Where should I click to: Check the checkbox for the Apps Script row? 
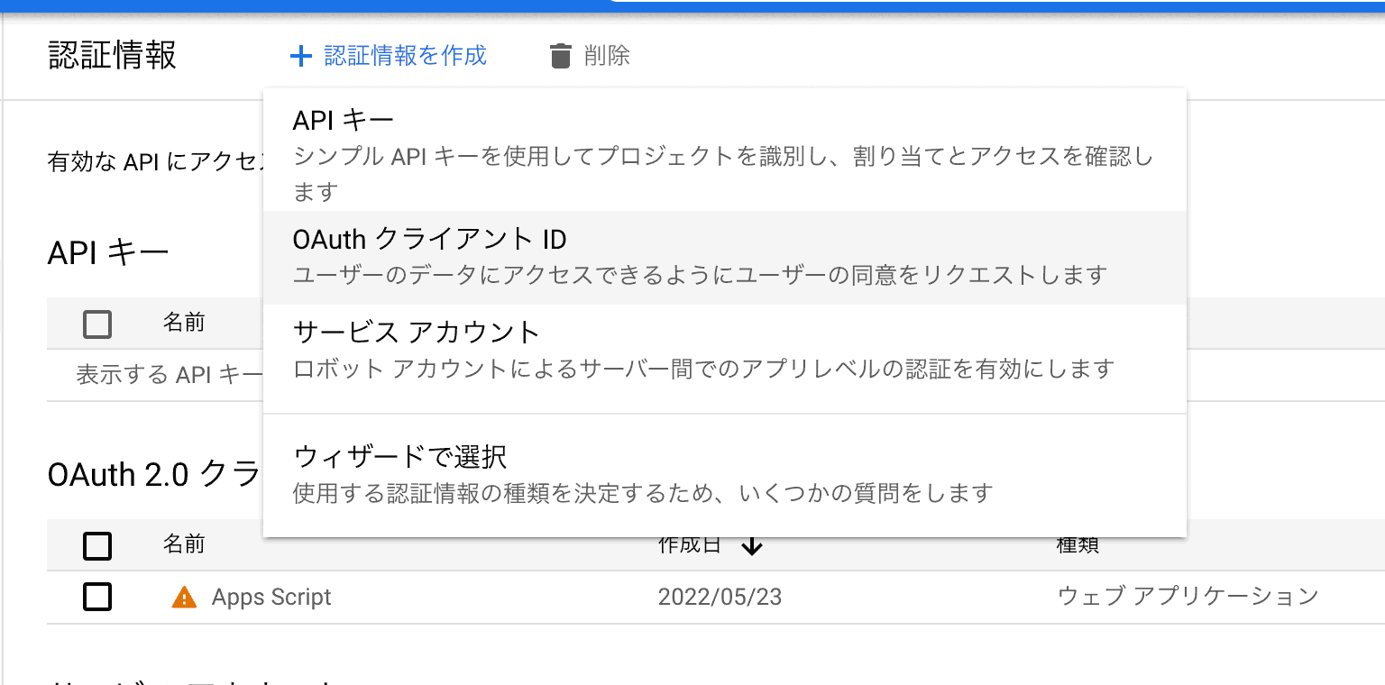pos(97,597)
